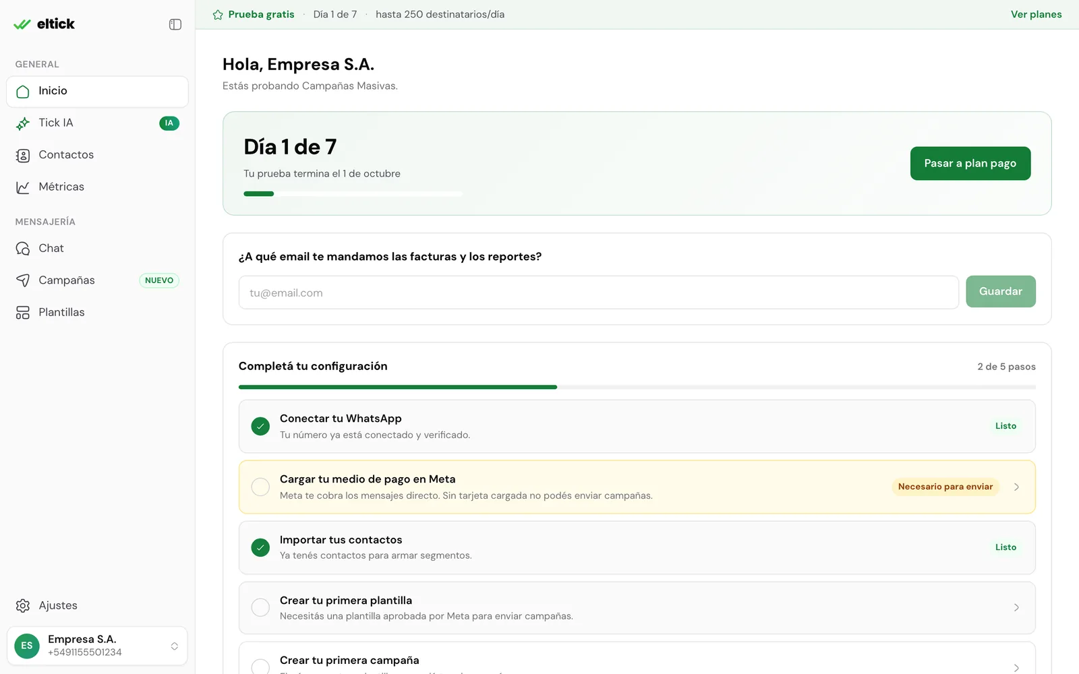Screen dimensions: 1079x674
Task: Check the Crear tu primera plantilla circle
Action: tap(260, 607)
